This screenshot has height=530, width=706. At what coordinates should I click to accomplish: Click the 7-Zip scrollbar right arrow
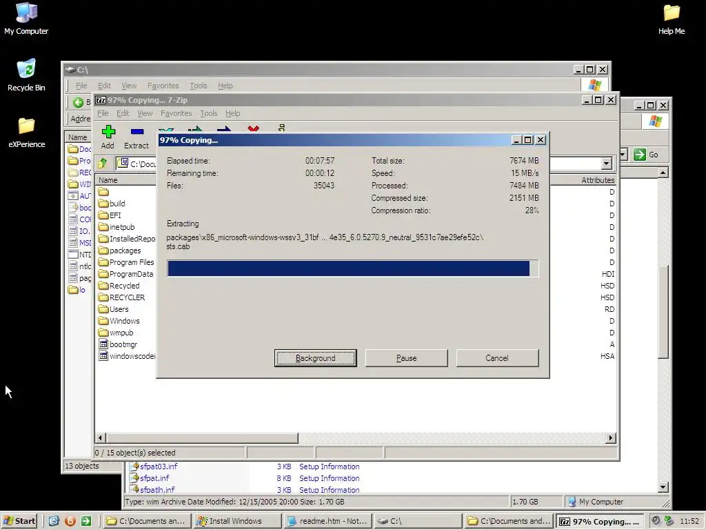[611, 438]
